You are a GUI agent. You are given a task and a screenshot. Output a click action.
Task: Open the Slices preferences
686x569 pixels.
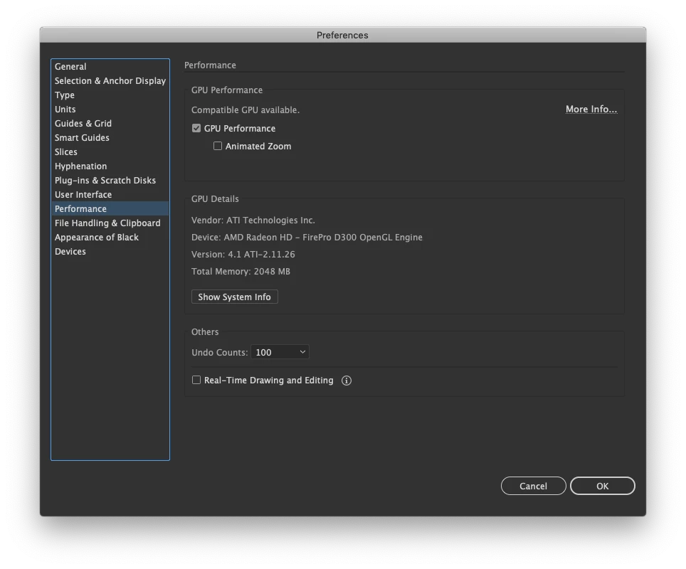(x=110, y=151)
